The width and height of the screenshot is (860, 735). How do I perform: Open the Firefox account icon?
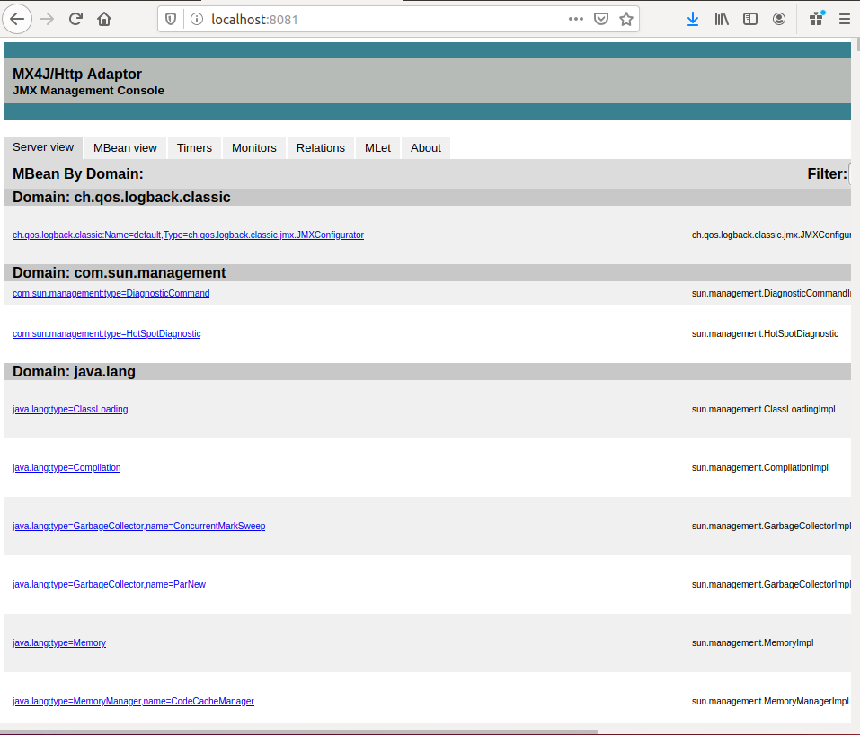779,19
